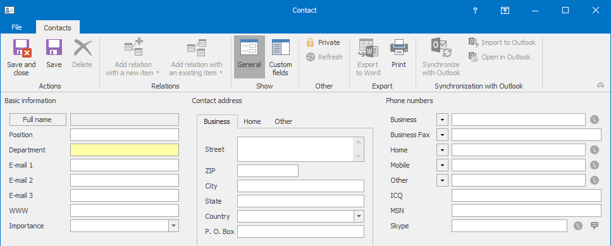The image size is (611, 246).
Task: Click the Other phone call icon
Action: pyautogui.click(x=595, y=180)
